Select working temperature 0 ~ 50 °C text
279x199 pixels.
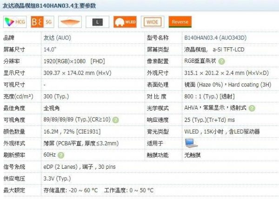129,190
